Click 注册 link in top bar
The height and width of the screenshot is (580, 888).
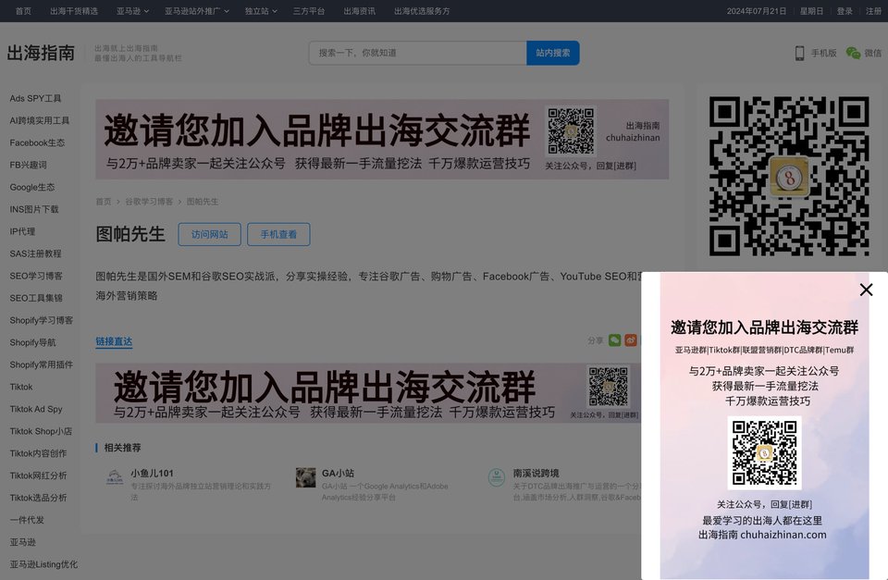coord(873,11)
